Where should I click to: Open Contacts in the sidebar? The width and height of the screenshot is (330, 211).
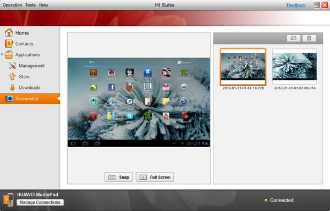pos(24,44)
